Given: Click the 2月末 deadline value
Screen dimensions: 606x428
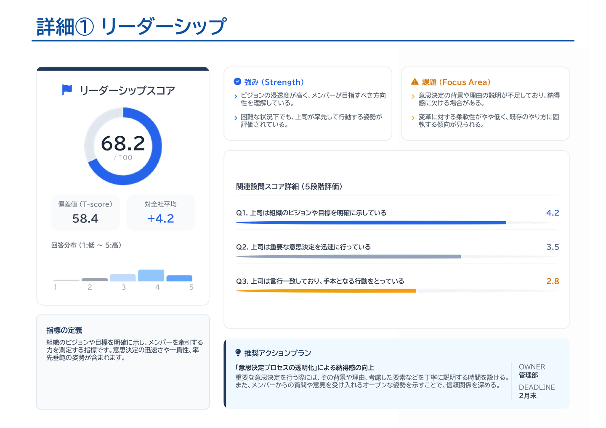Looking at the screenshot, I should [x=528, y=396].
